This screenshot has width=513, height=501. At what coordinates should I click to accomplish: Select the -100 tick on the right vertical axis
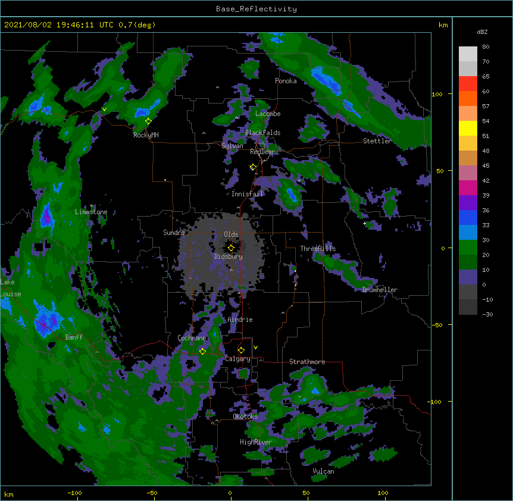pyautogui.click(x=435, y=402)
